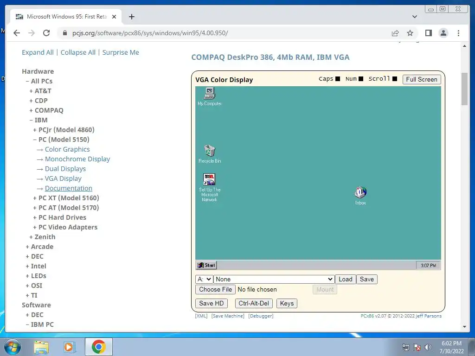
Task: Click the [Save Machine] link
Action: pos(228,316)
